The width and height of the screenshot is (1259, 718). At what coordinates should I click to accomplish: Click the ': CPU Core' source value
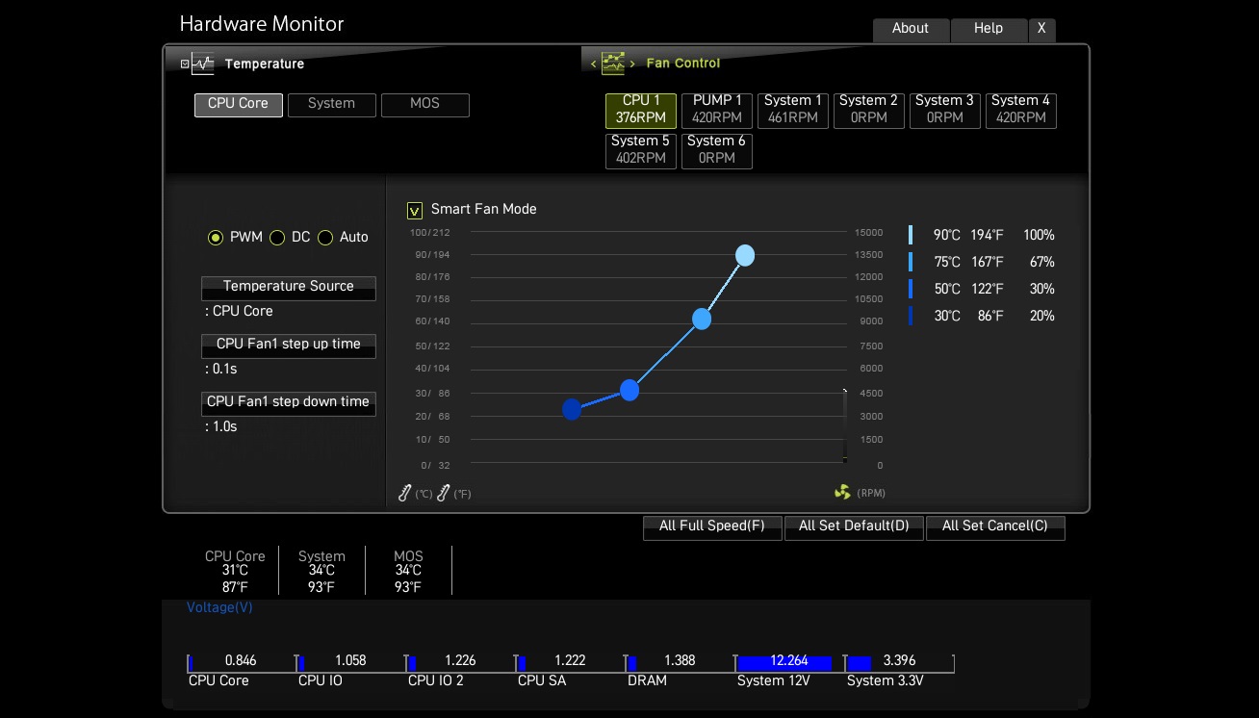(x=239, y=311)
